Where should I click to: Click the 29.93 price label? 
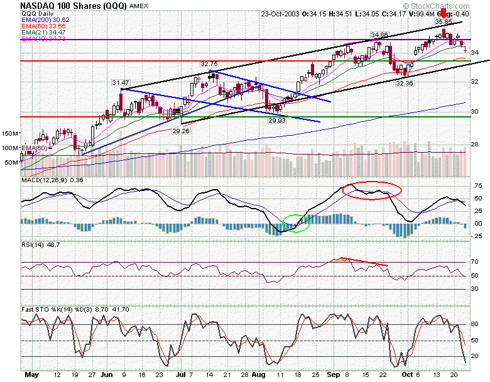point(277,121)
